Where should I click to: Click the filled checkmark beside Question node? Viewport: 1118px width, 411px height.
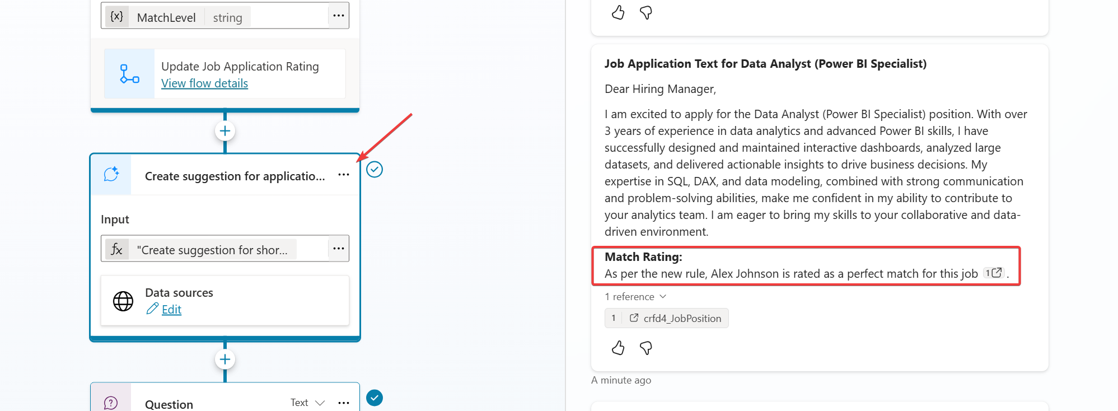pos(375,398)
